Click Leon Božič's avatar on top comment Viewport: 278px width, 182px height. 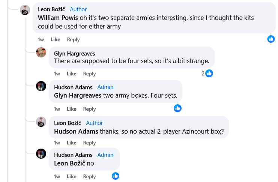click(25, 10)
